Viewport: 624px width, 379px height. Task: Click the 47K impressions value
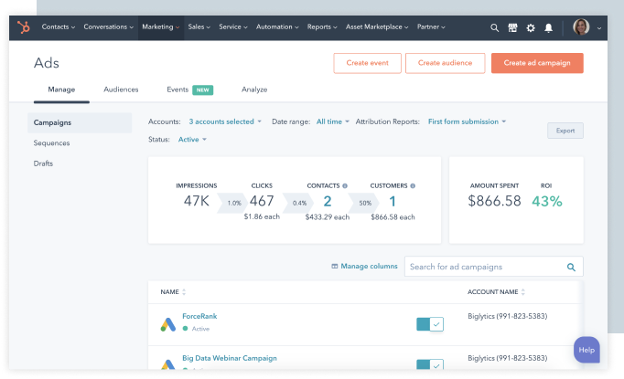pos(196,201)
